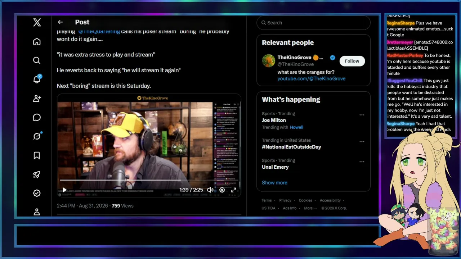Click the Relevant people heading

pyautogui.click(x=288, y=42)
